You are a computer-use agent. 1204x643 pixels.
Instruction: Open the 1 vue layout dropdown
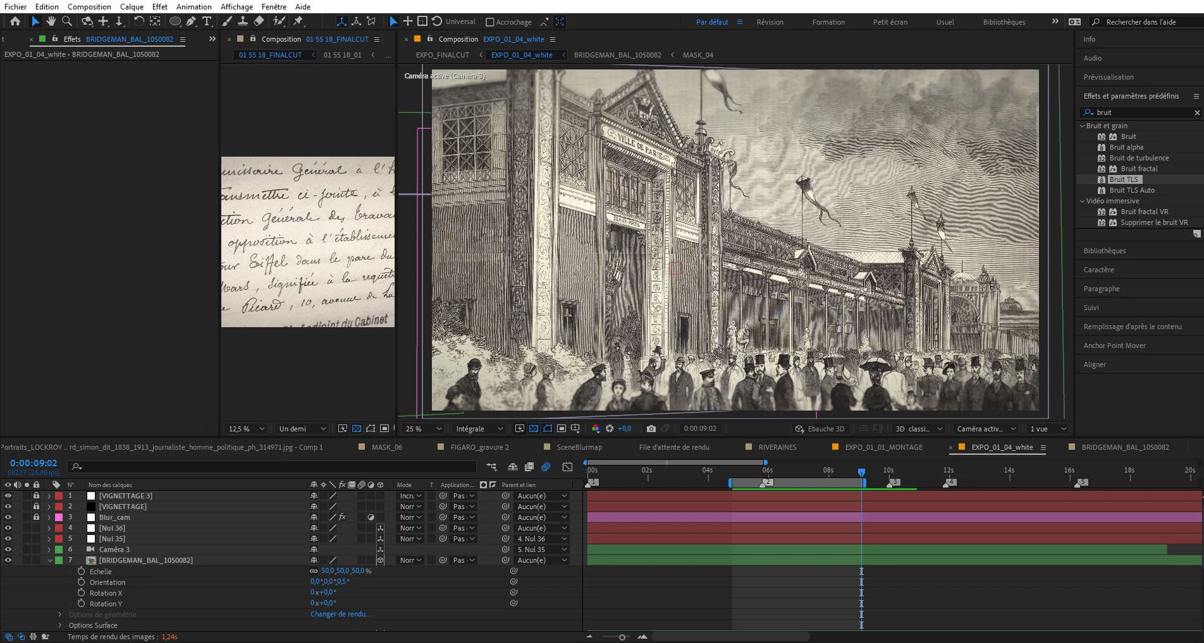[1047, 429]
